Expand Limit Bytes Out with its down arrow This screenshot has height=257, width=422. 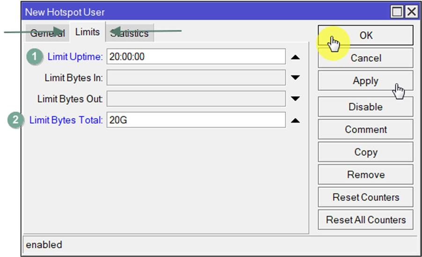295,99
